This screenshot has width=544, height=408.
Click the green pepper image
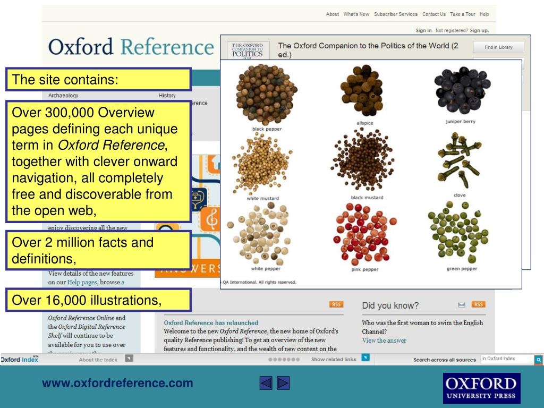click(x=458, y=232)
